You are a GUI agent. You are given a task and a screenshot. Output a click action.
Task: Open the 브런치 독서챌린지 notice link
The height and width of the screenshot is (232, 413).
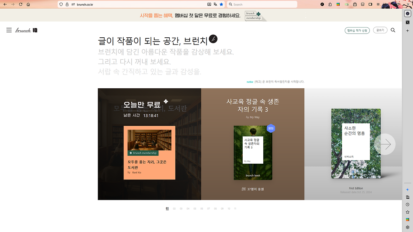coord(280,82)
